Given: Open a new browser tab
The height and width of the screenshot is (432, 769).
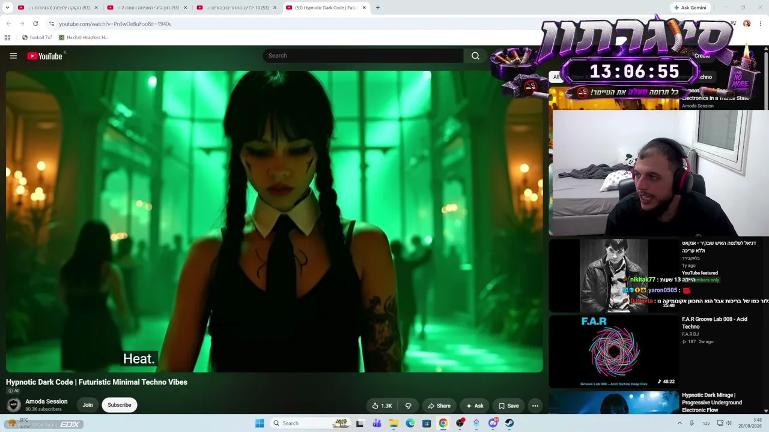Looking at the screenshot, I should pos(378,8).
